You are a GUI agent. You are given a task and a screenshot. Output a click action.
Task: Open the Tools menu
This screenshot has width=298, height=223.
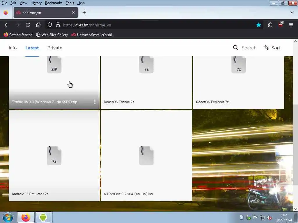(70, 3)
